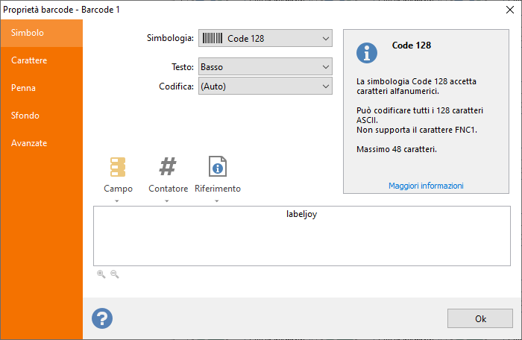Open the Simbologia dropdown list
Screen dimensions: 522x340
click(x=325, y=38)
